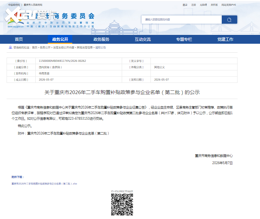Click the QR code image

[x=122, y=205]
